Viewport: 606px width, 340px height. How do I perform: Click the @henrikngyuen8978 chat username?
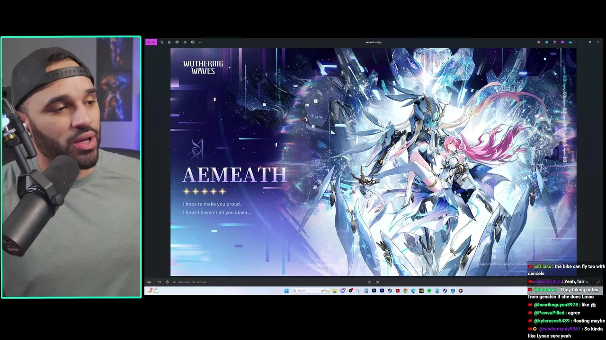556,305
